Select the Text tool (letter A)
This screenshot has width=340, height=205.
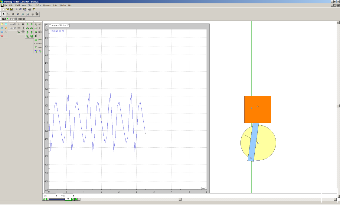[13, 14]
